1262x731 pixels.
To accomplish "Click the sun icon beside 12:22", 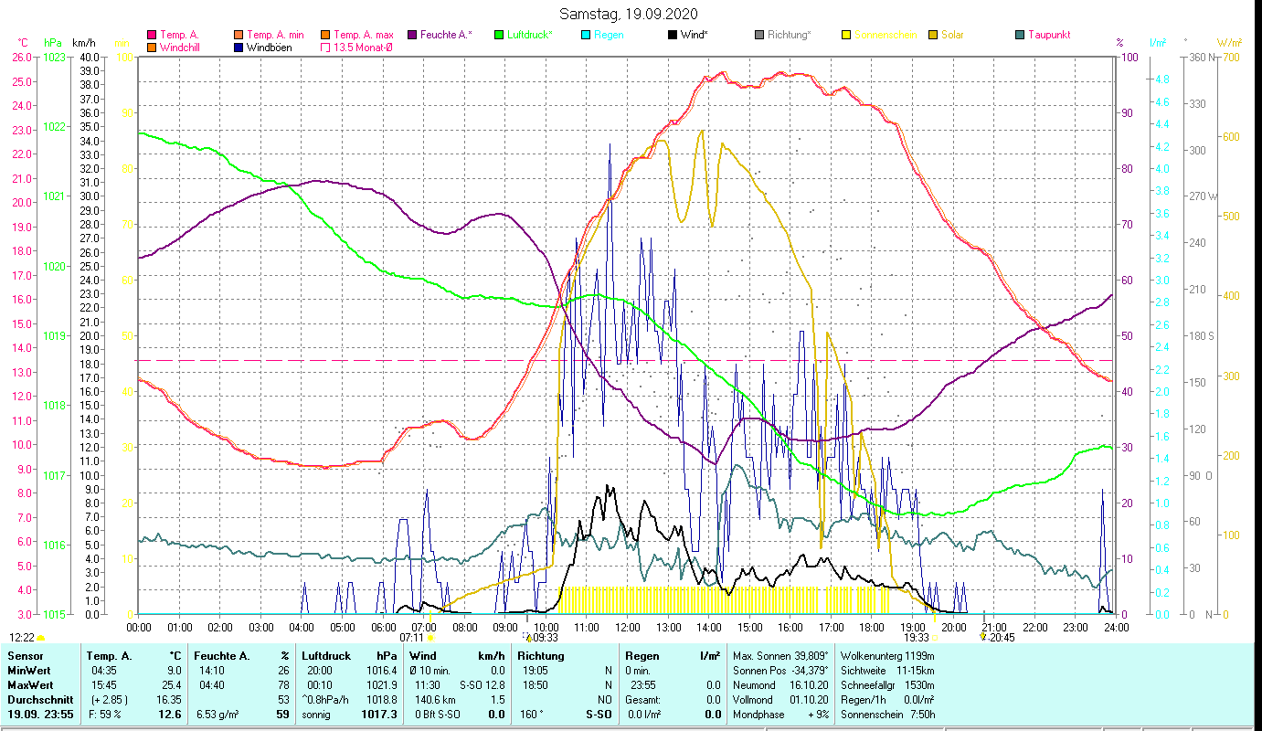I will (x=41, y=638).
